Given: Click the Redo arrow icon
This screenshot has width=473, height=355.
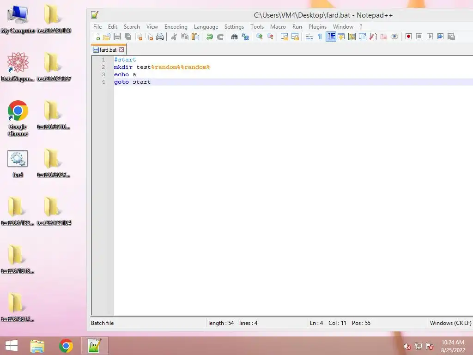Looking at the screenshot, I should click(x=220, y=37).
